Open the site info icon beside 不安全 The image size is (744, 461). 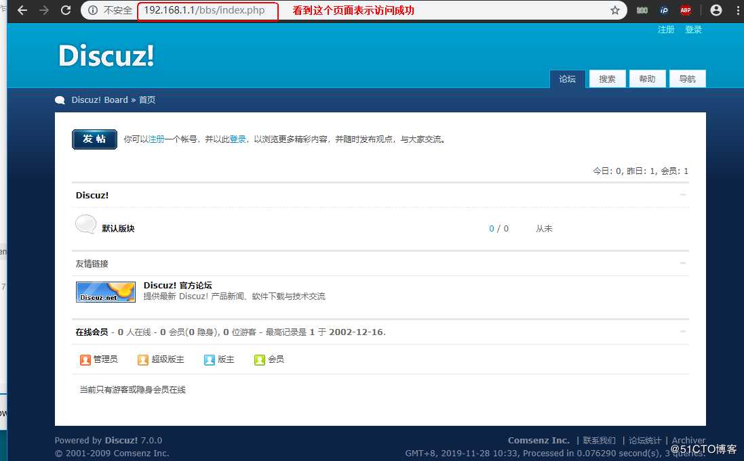[x=93, y=10]
